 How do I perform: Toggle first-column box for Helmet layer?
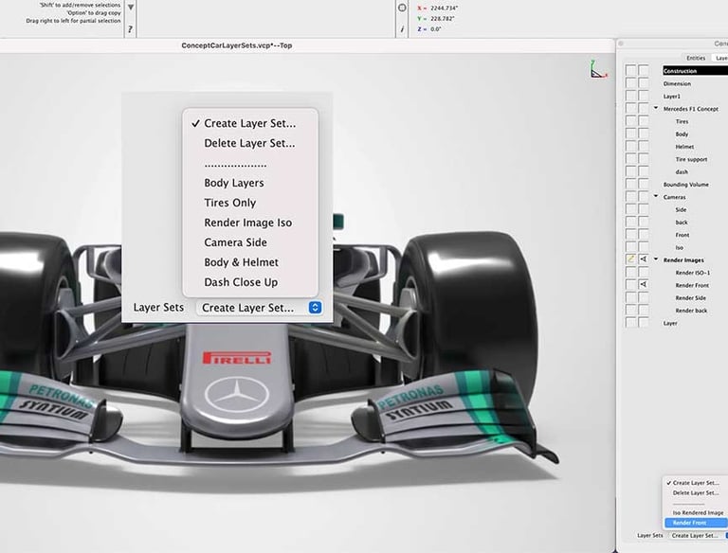pyautogui.click(x=630, y=146)
